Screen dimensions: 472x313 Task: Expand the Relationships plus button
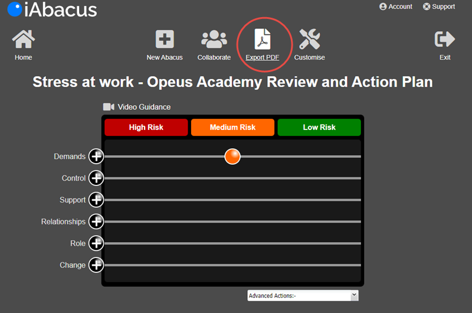96,221
